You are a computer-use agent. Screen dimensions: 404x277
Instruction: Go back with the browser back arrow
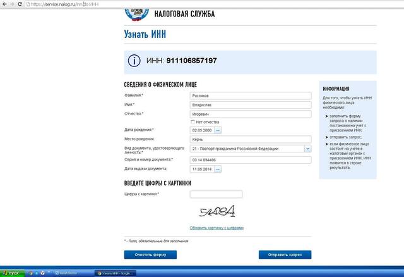(x=4, y=4)
